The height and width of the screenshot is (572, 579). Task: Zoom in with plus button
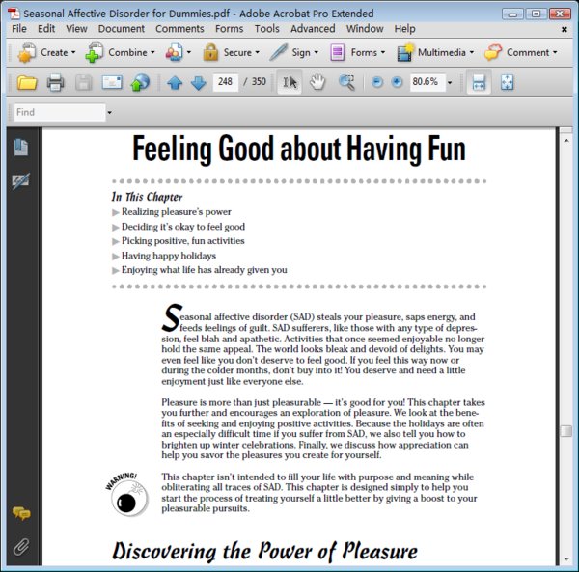(397, 82)
